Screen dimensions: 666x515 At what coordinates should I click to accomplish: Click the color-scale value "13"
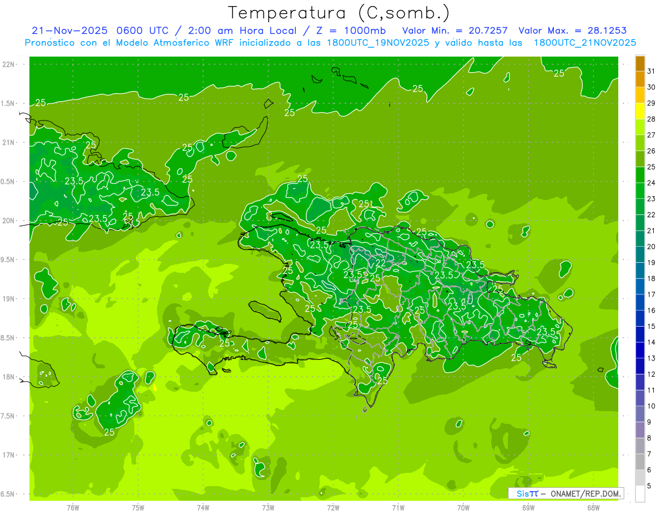tap(652, 358)
